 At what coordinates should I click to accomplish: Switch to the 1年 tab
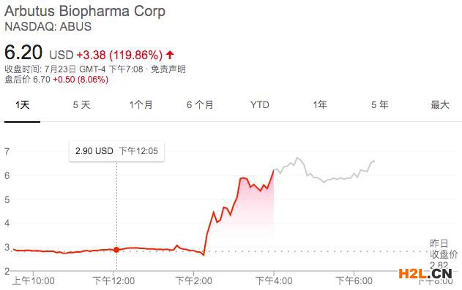point(320,105)
